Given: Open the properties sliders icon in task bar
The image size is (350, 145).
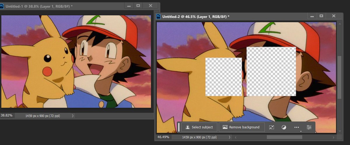Looking at the screenshot, I should (309, 127).
